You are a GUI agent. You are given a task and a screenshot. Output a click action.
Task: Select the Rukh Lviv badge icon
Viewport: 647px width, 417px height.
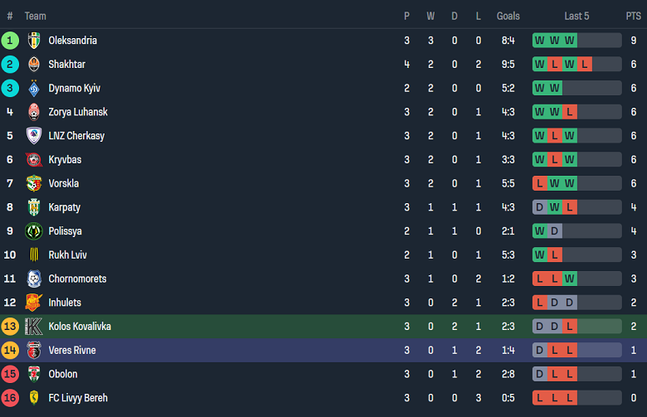(x=34, y=255)
